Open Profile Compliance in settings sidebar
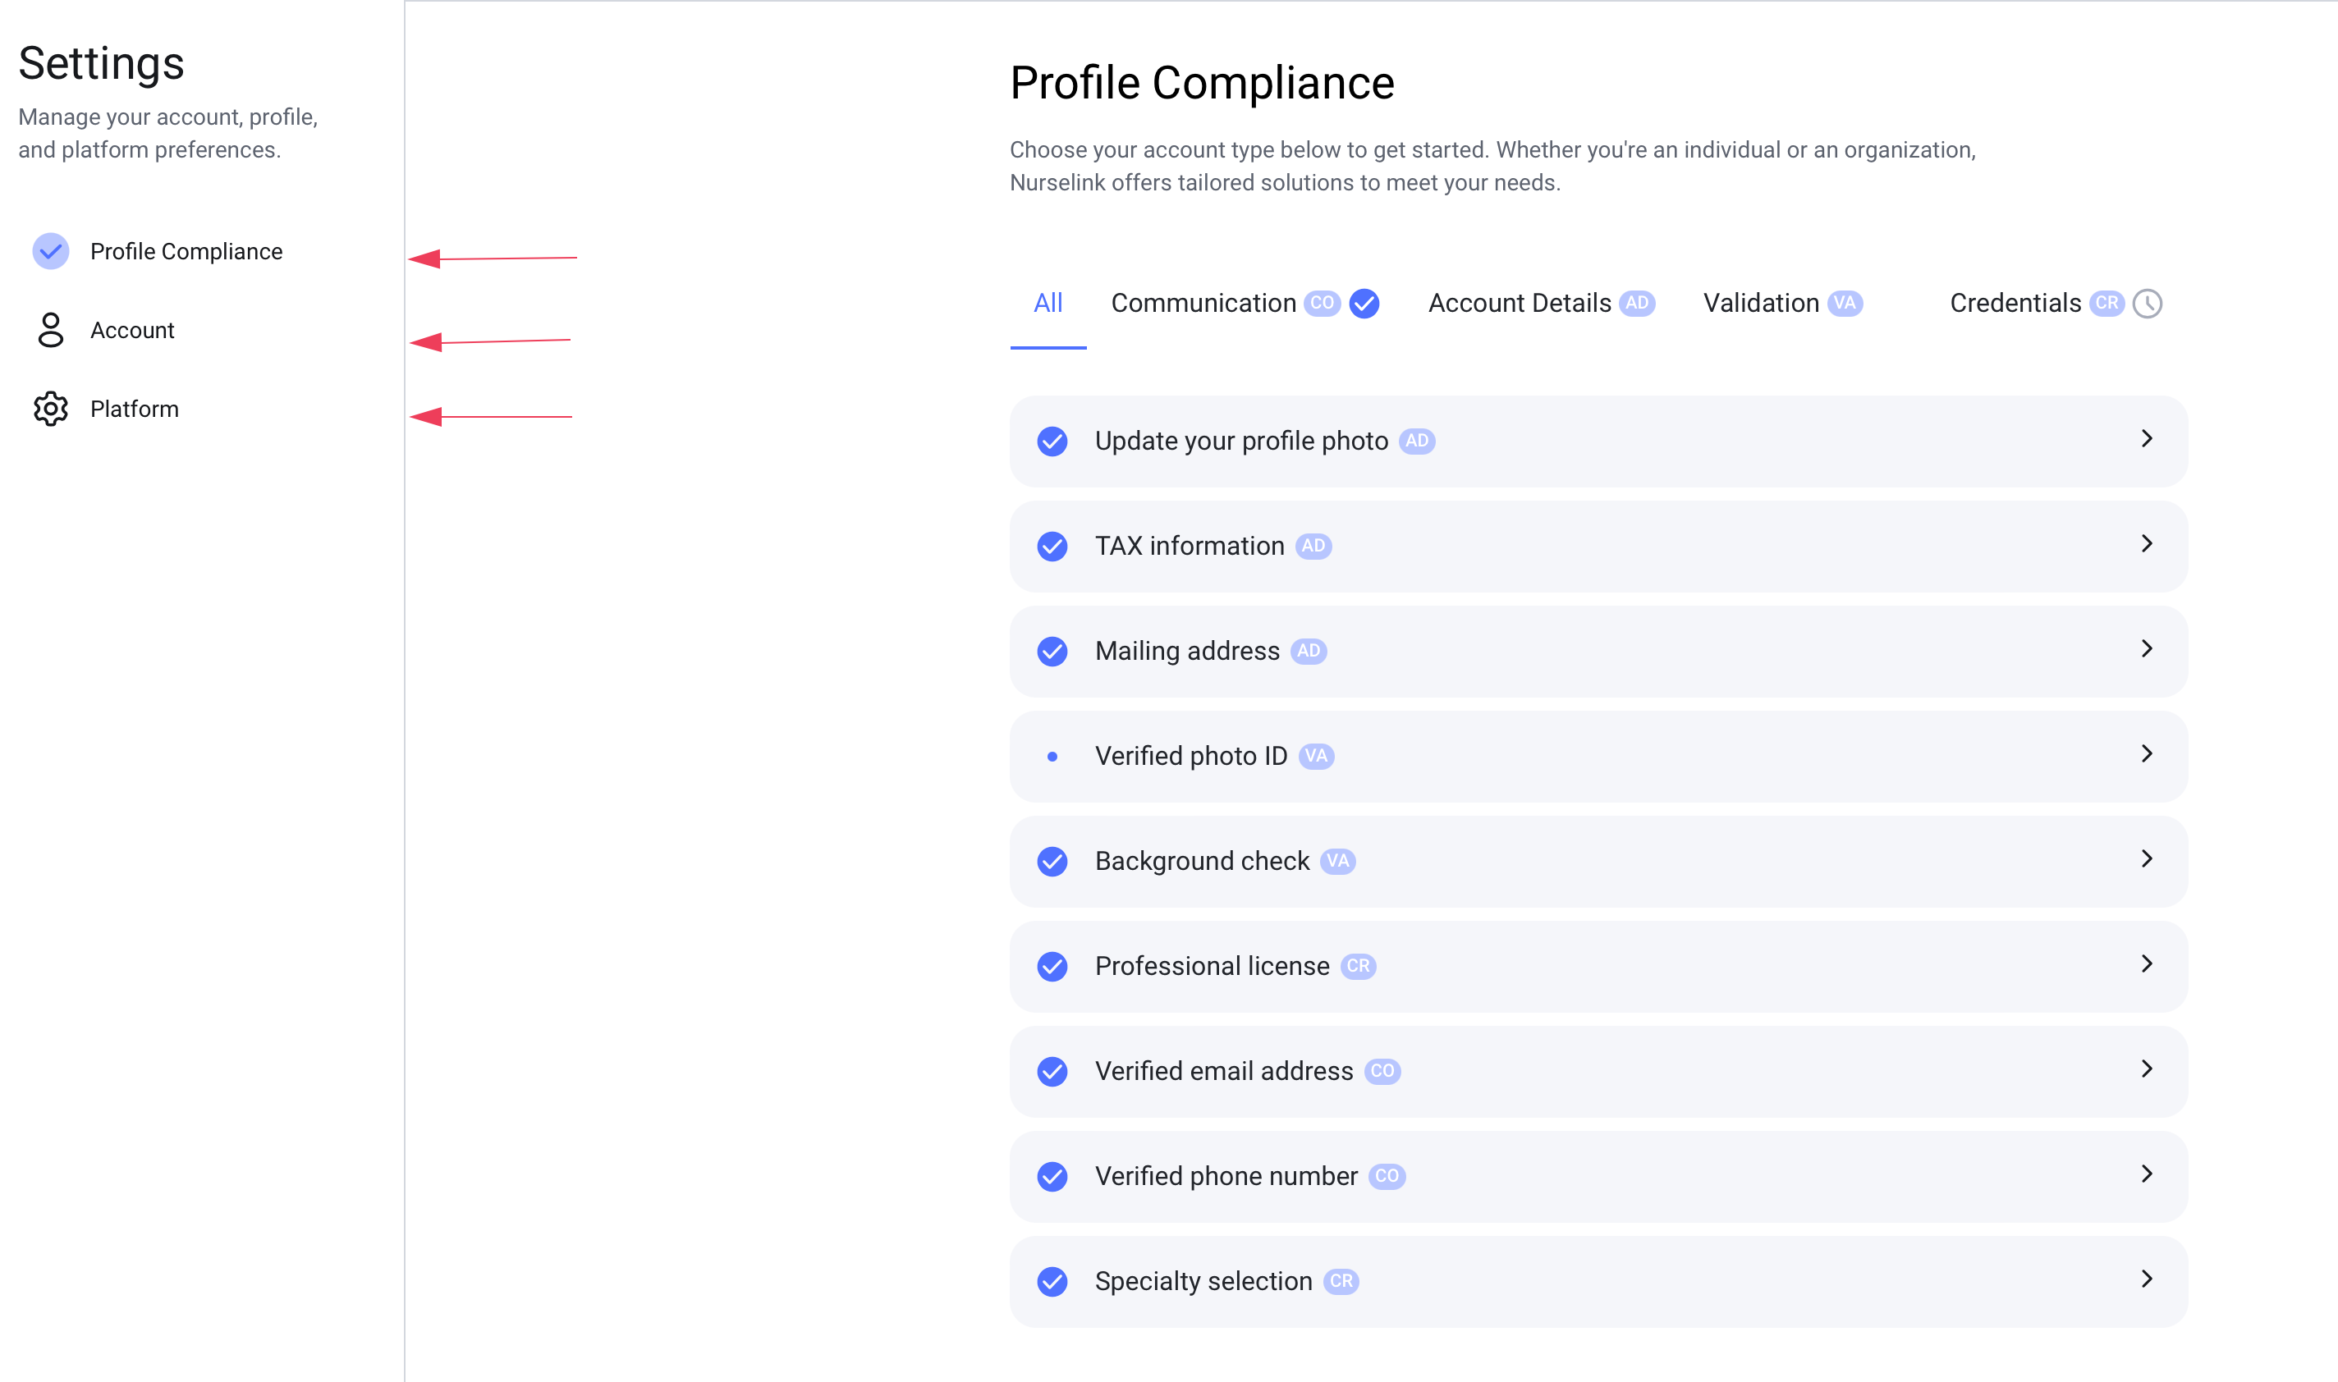The height and width of the screenshot is (1382, 2338). 158,251
